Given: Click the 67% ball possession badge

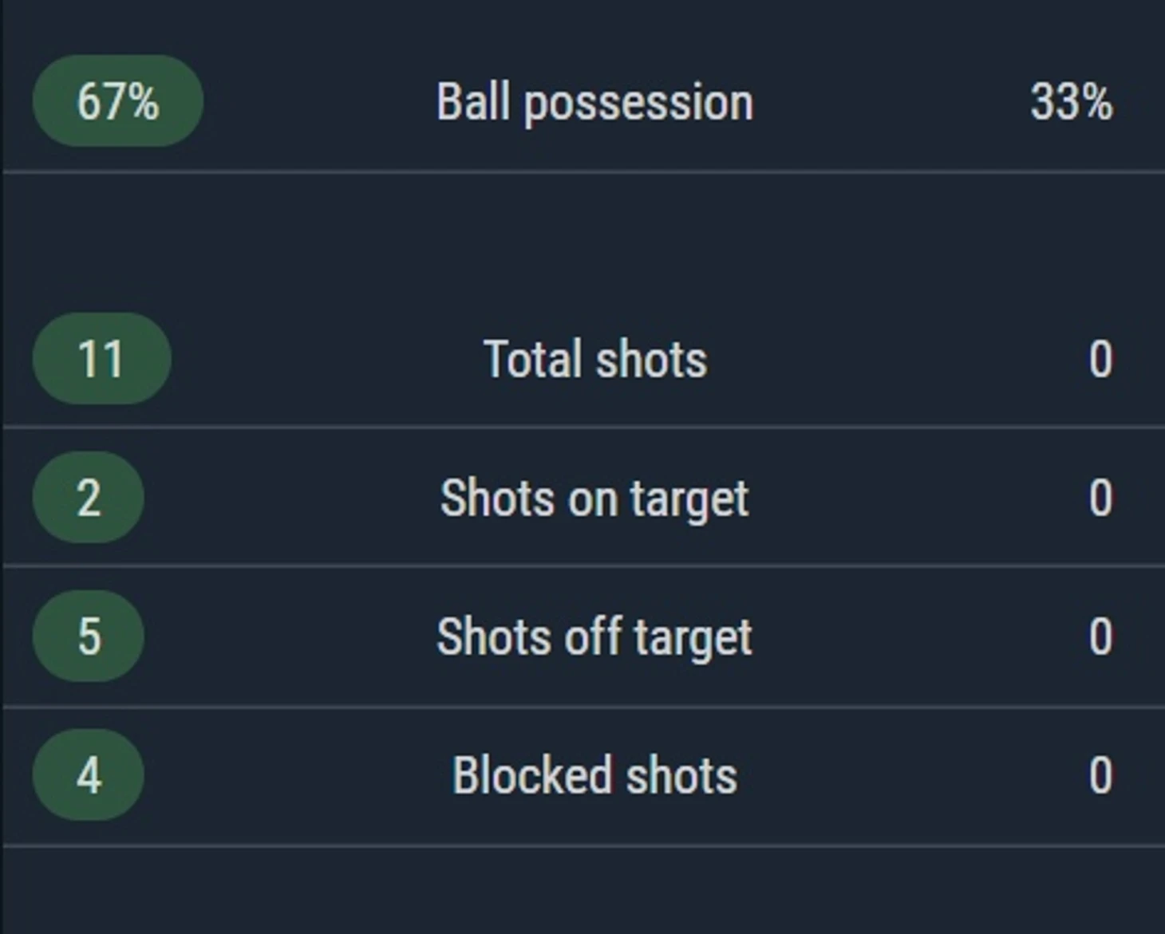Looking at the screenshot, I should point(117,101).
